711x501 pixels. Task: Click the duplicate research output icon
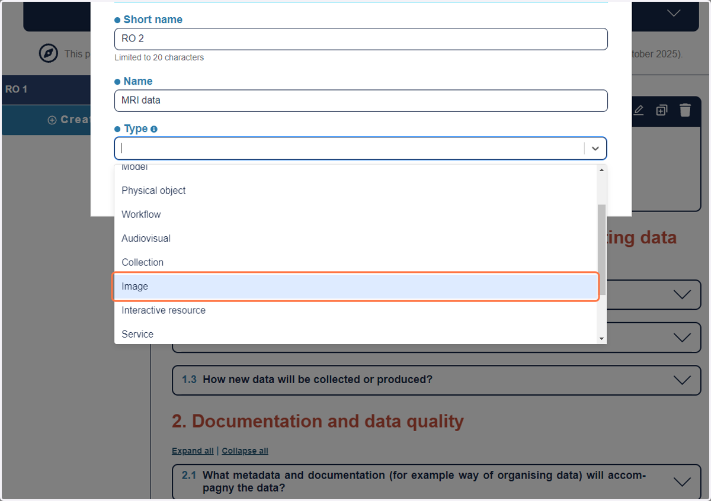(662, 110)
